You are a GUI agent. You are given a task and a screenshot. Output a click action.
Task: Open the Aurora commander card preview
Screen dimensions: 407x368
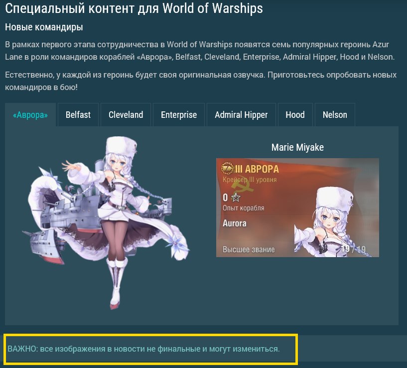click(297, 207)
